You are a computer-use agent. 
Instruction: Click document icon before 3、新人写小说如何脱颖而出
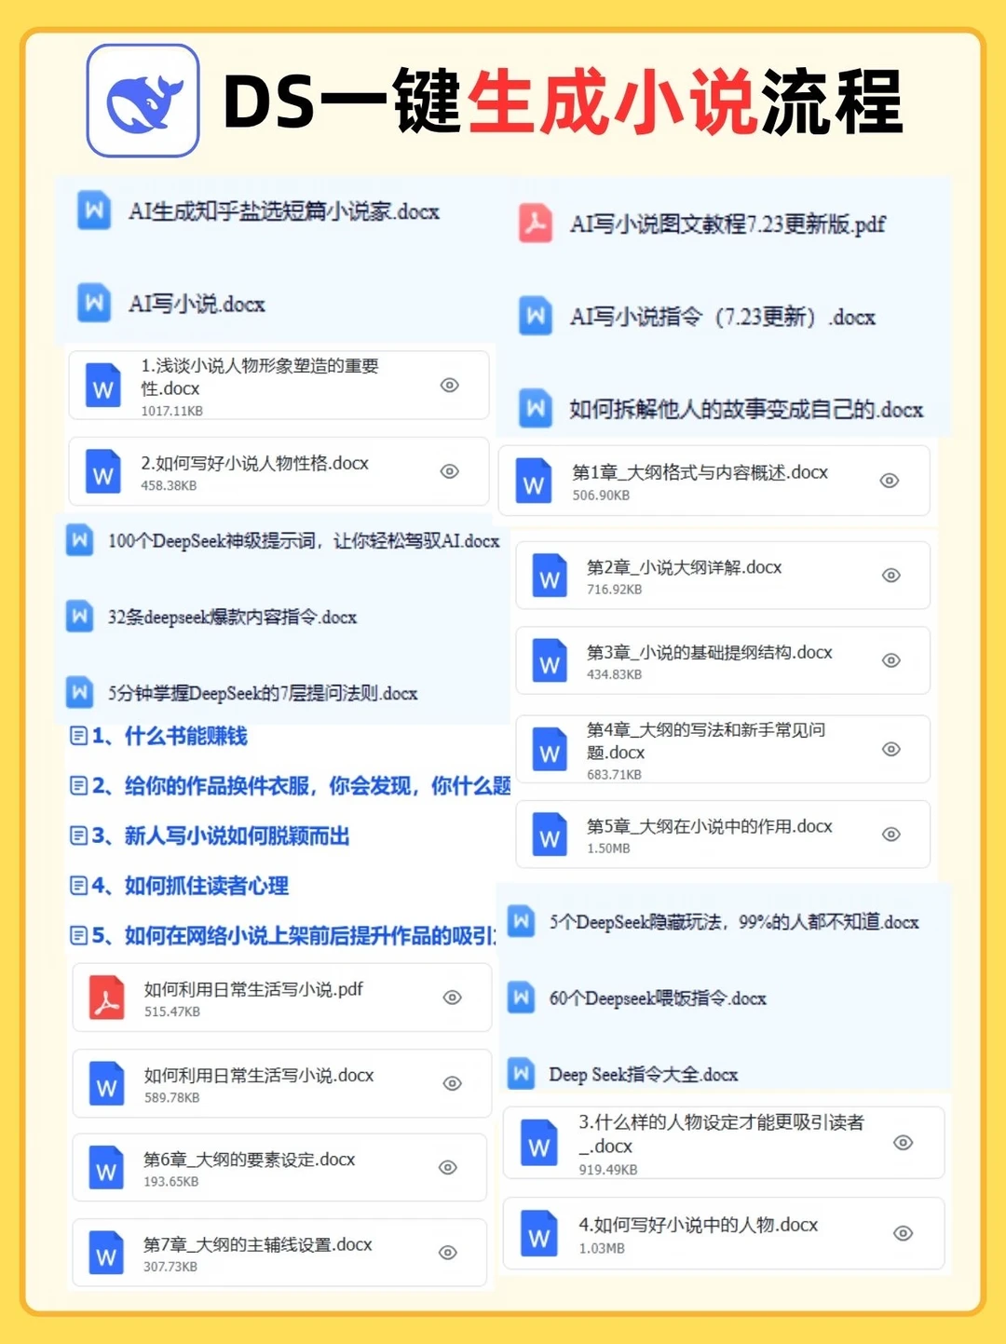pyautogui.click(x=79, y=835)
